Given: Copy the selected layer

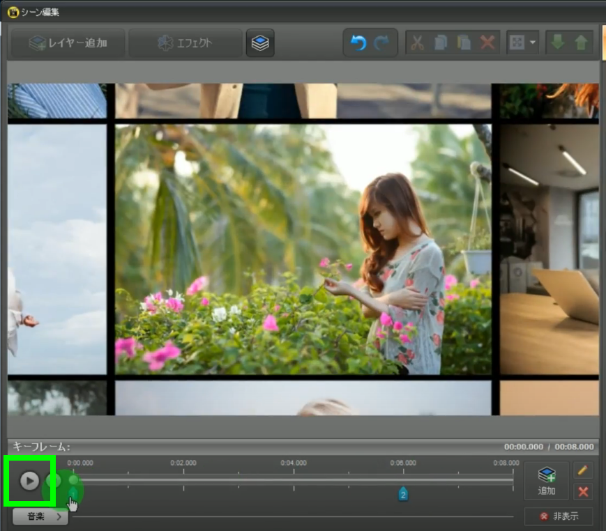Looking at the screenshot, I should tap(441, 43).
